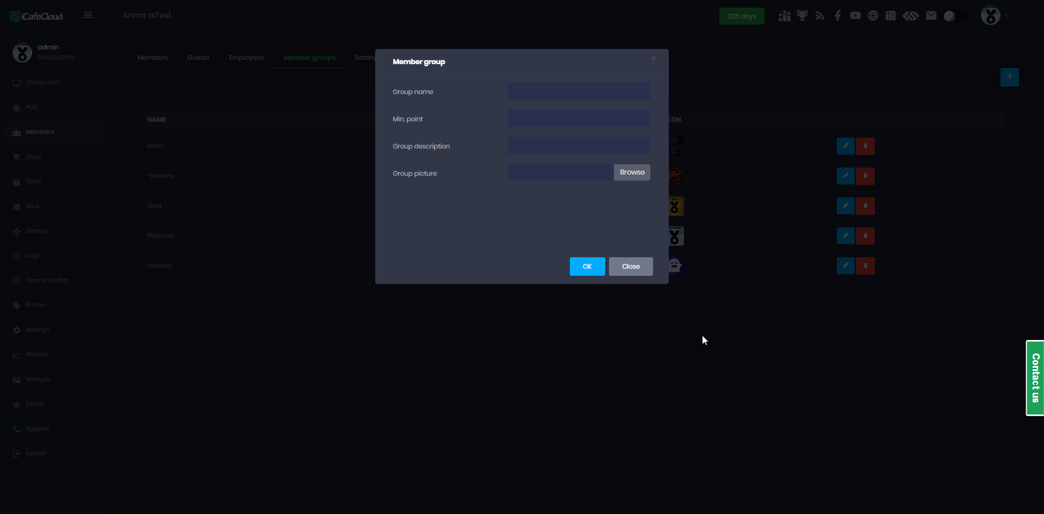Click the globe icon in the header
The width and height of the screenshot is (1044, 514).
(873, 16)
